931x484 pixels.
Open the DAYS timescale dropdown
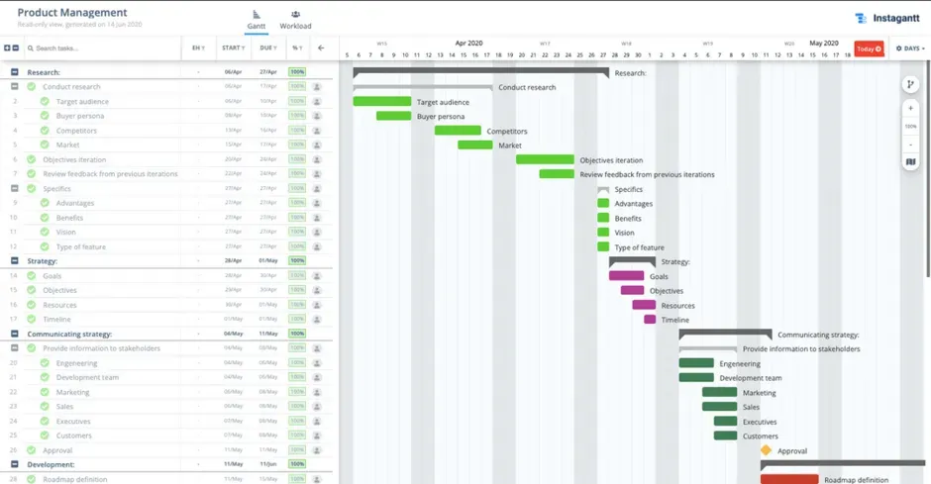click(910, 48)
